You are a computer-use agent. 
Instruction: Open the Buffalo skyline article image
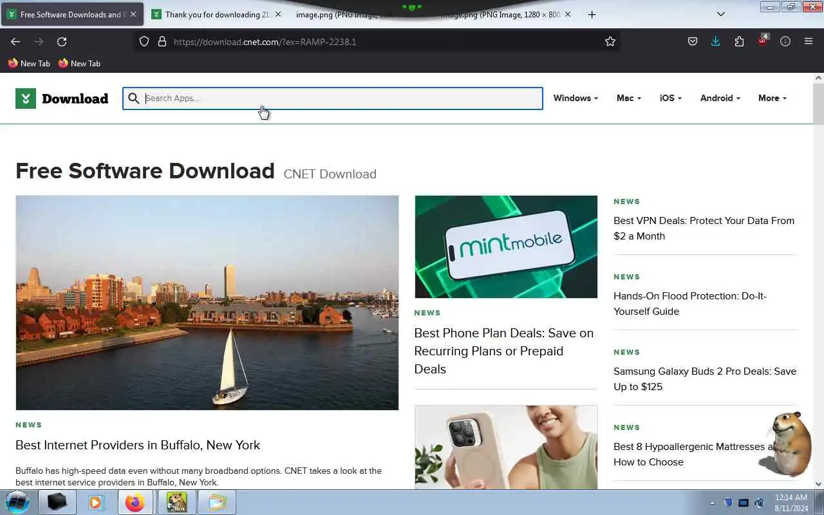[x=207, y=303]
